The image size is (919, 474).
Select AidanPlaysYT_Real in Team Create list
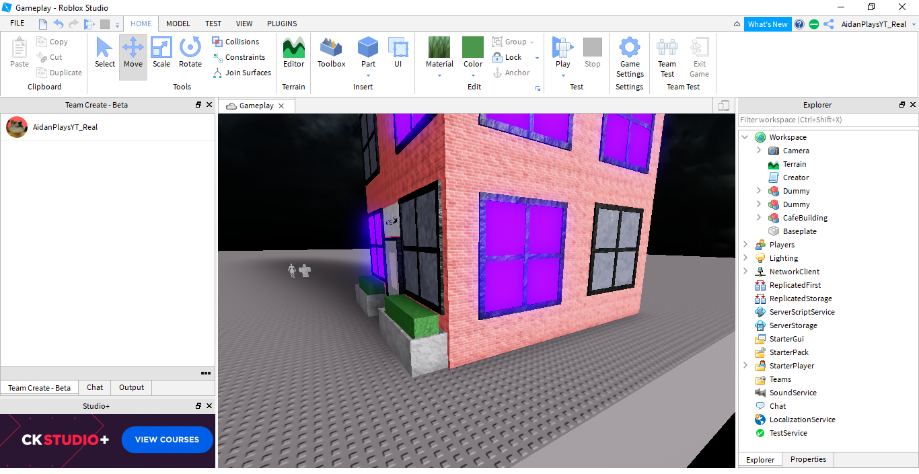(108, 126)
